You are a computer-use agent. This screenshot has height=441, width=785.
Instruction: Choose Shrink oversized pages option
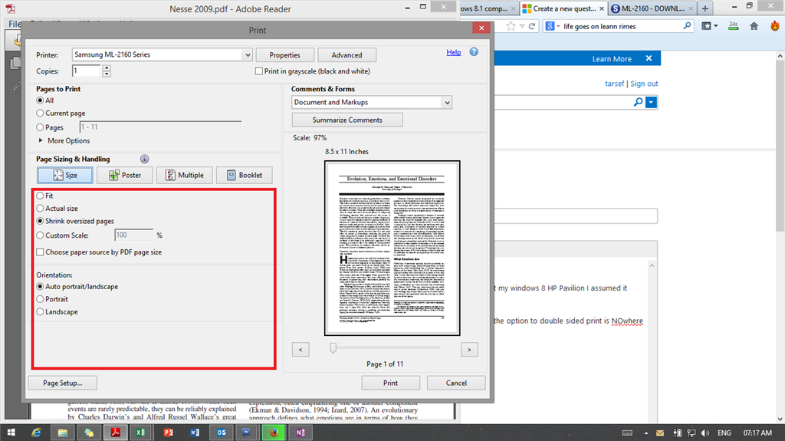[40, 221]
